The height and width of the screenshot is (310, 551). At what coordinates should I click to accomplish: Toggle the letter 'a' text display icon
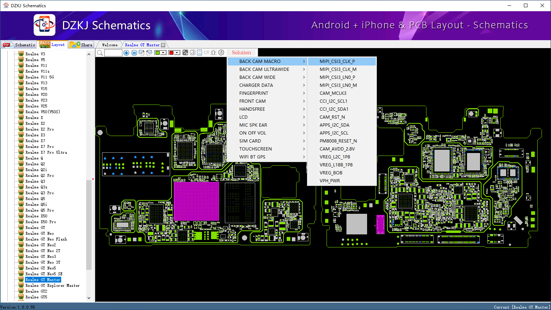(193, 52)
